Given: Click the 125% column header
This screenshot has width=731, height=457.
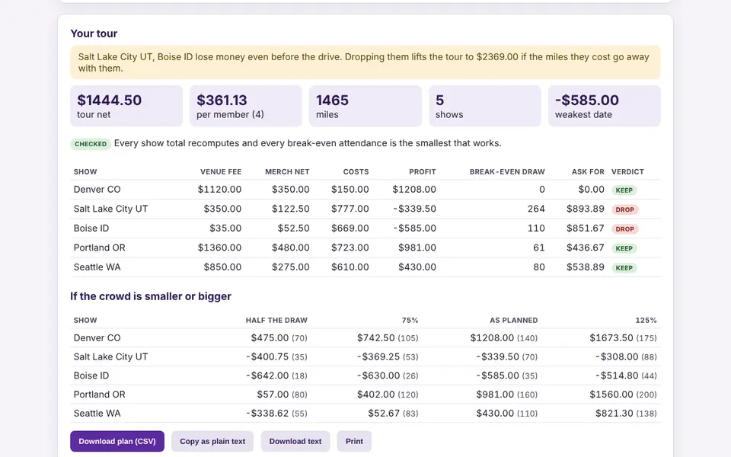Looking at the screenshot, I should (x=646, y=321).
